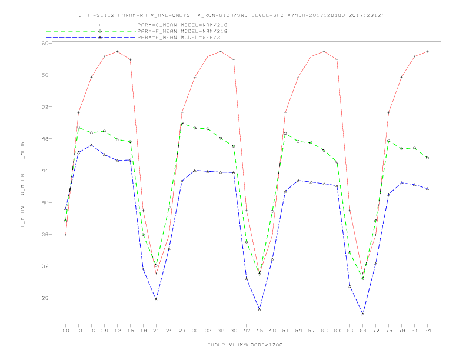Click the x-axis tick label 33
Screen dimensions: 466x360
click(x=208, y=331)
